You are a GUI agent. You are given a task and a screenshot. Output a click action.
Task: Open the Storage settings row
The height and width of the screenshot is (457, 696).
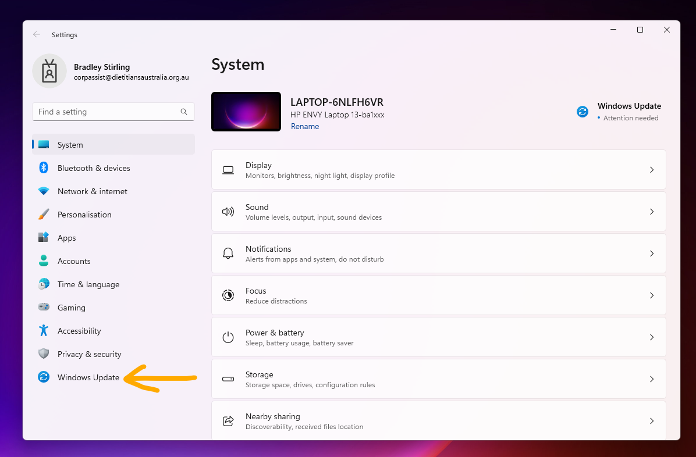(x=438, y=379)
